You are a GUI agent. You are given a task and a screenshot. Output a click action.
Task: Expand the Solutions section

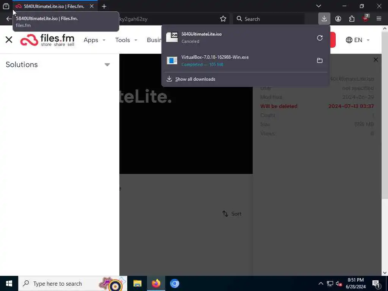[58, 64]
